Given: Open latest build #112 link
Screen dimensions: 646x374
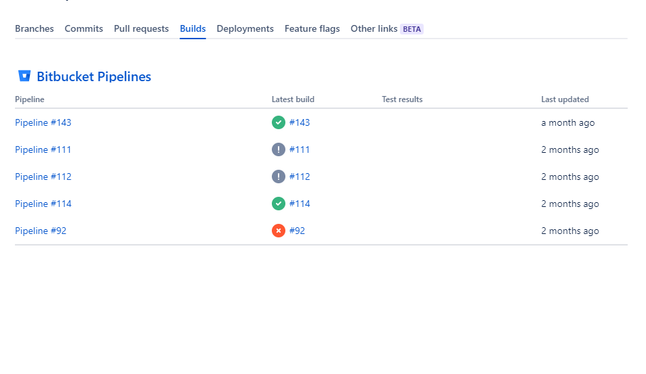Looking at the screenshot, I should (x=300, y=177).
